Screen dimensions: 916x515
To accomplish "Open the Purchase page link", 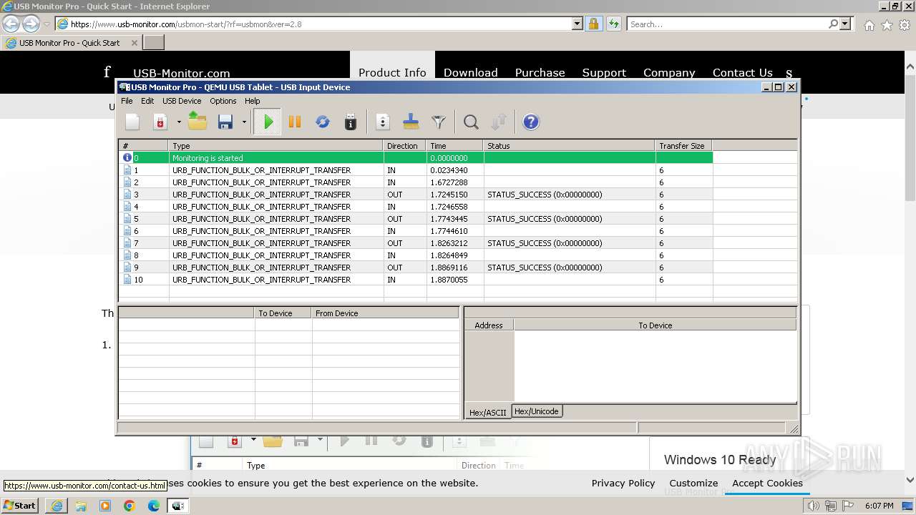I will [x=540, y=72].
